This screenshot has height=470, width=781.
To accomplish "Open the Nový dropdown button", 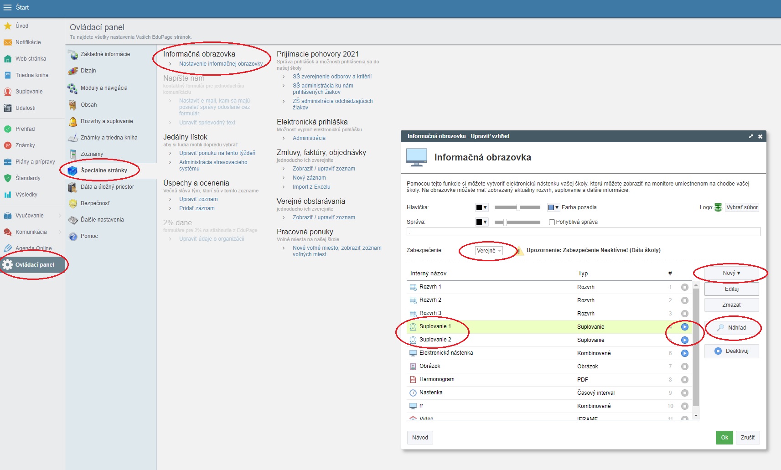I will click(x=731, y=273).
